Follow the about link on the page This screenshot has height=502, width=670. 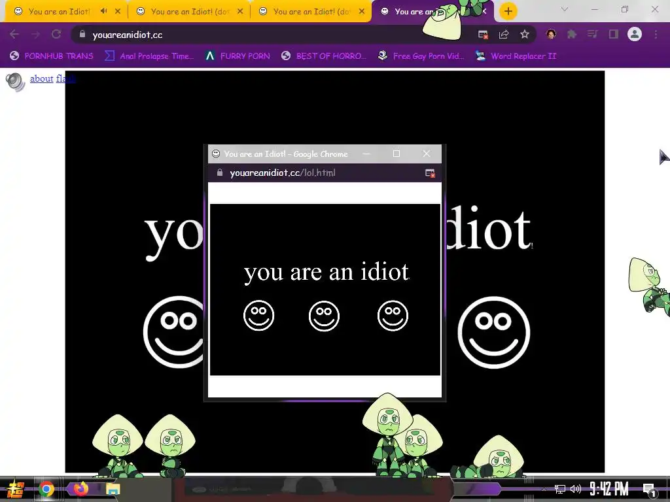(x=41, y=78)
